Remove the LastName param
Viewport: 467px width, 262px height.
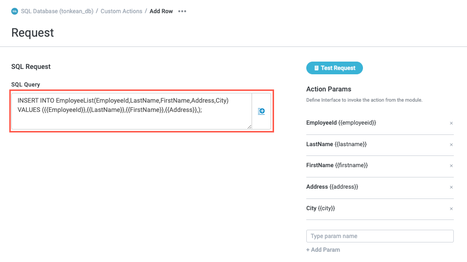(451, 145)
